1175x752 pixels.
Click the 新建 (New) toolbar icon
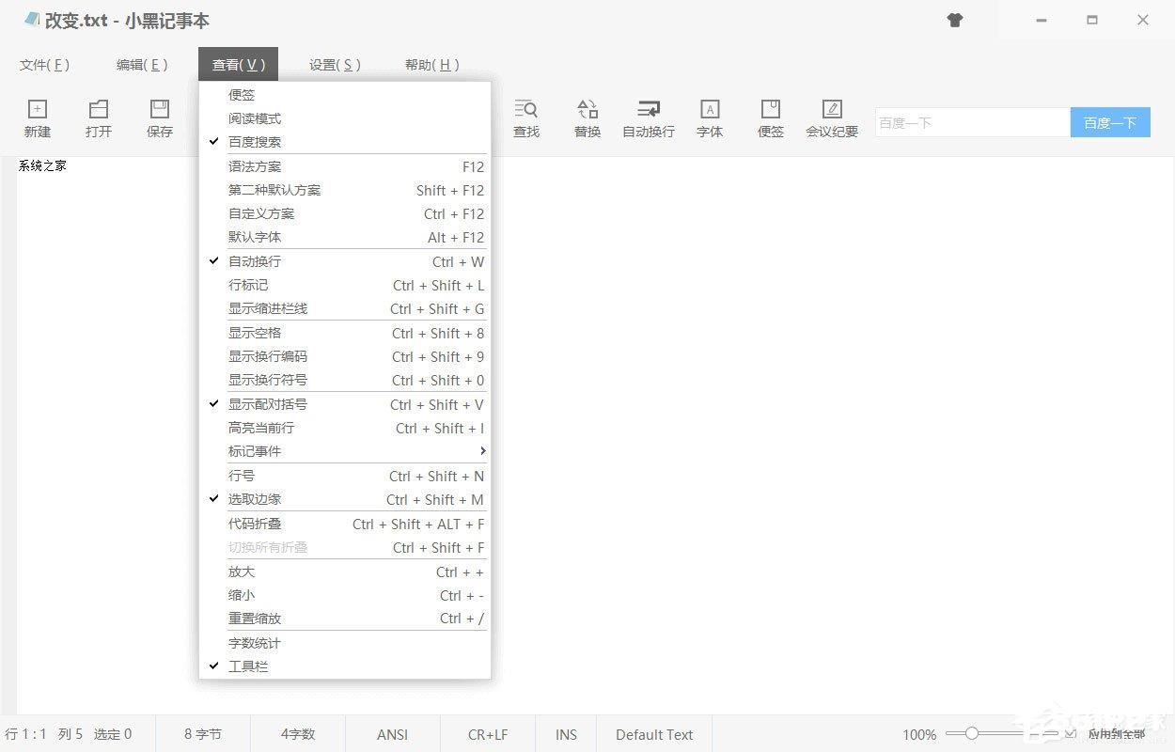[x=38, y=109]
